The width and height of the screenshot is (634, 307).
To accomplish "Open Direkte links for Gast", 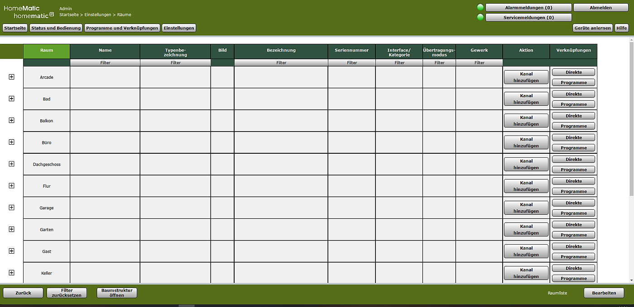I will click(x=574, y=246).
